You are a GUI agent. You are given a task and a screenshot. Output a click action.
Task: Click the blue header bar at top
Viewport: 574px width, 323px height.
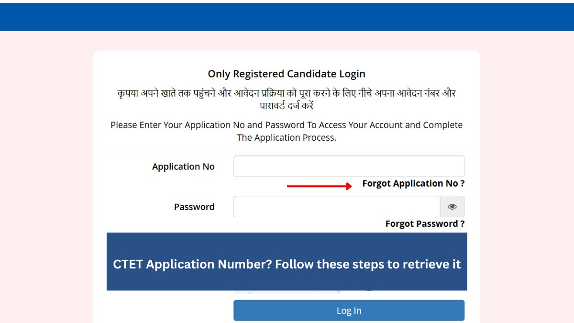click(x=287, y=17)
